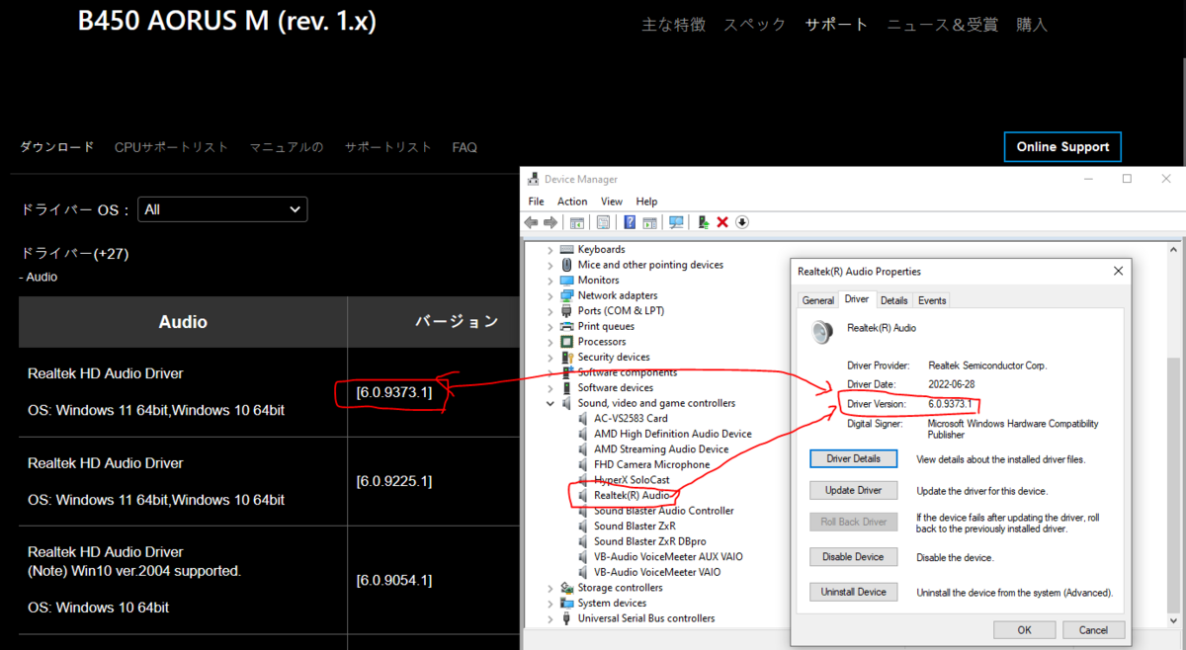Screen dimensions: 1186x650
Task: Click the Update Driver button
Action: click(x=854, y=490)
